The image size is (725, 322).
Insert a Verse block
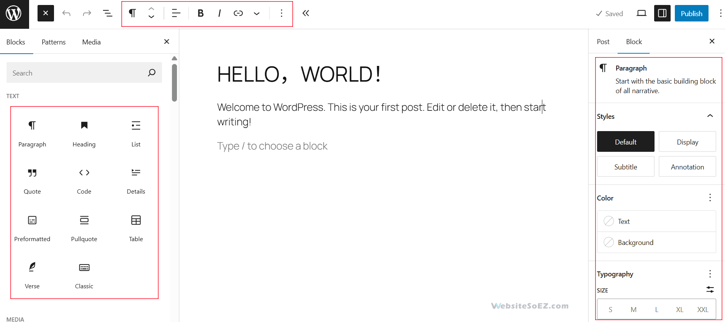coord(32,275)
